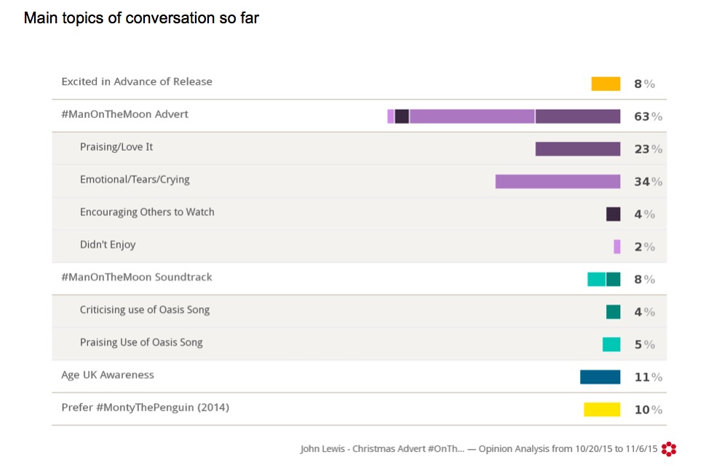706x473 pixels.
Task: Click the Main topics of conversation title
Action: coord(141,18)
